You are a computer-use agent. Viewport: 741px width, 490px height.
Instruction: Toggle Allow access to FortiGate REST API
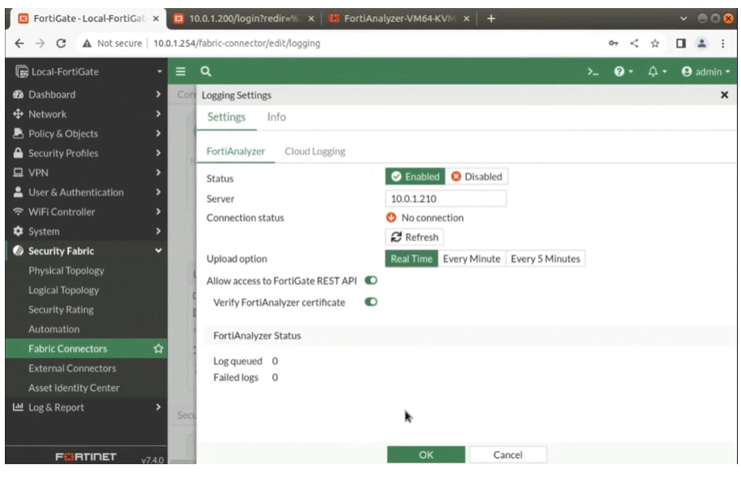[371, 280]
